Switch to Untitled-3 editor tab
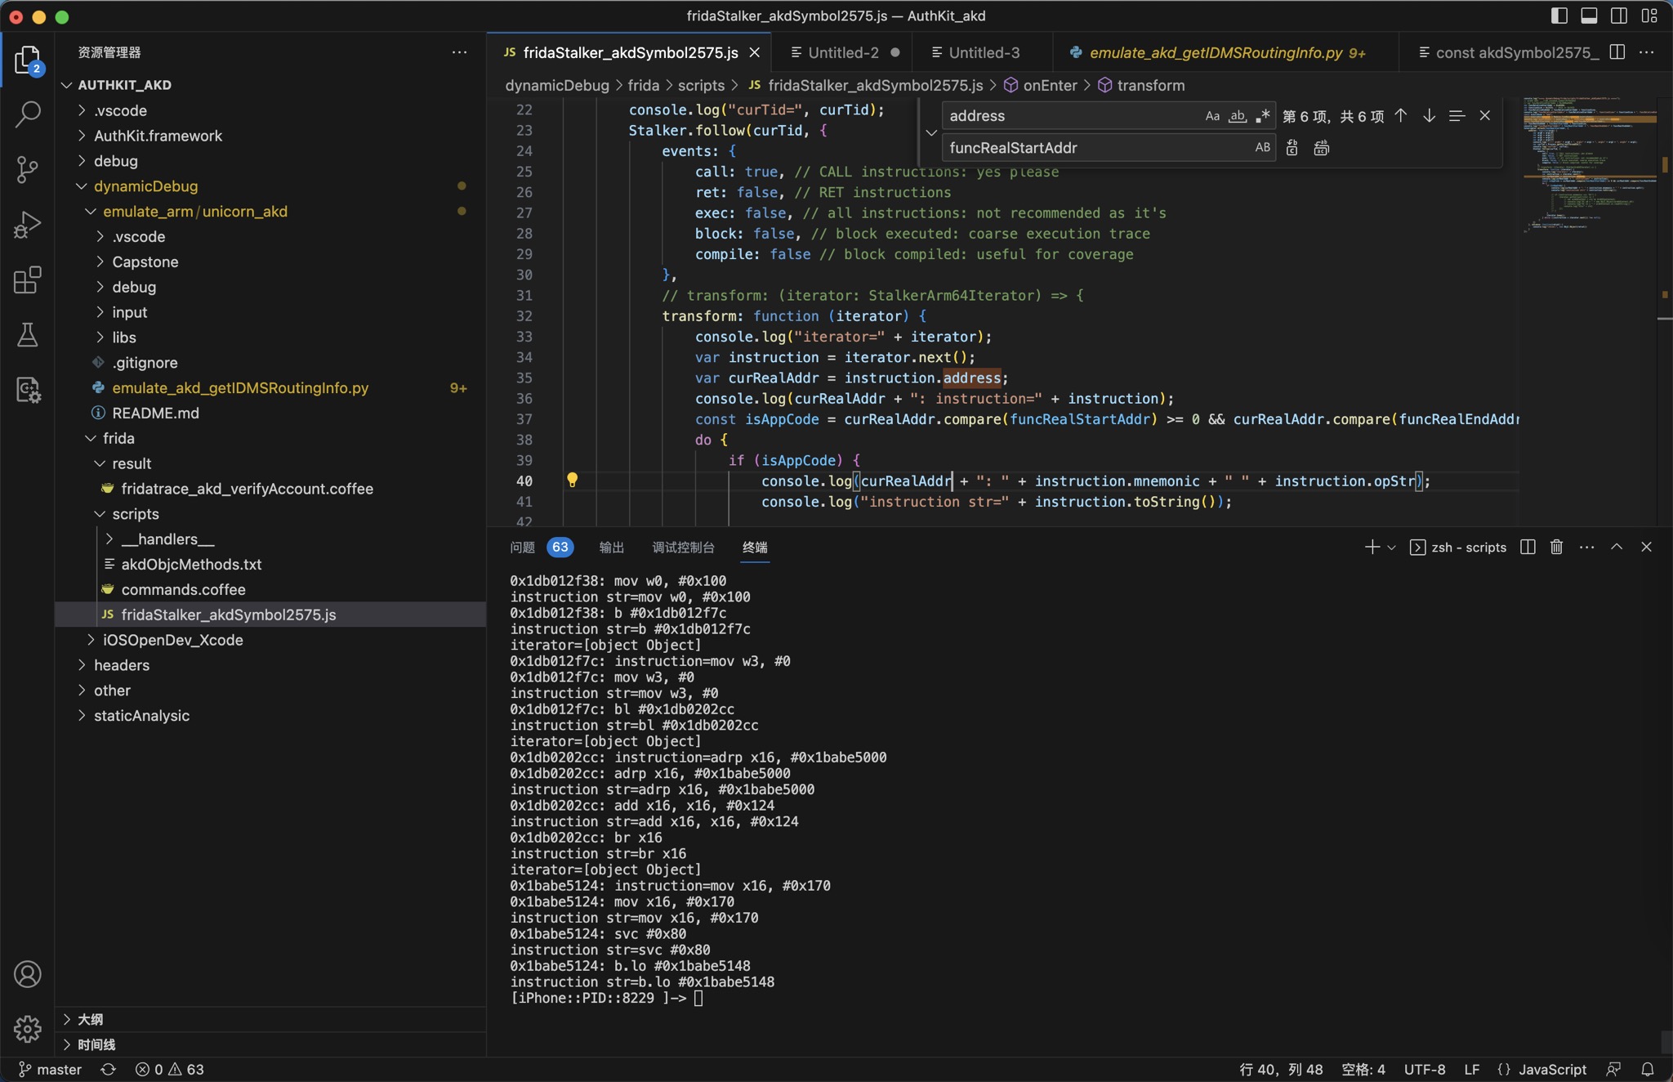 pos(984,52)
